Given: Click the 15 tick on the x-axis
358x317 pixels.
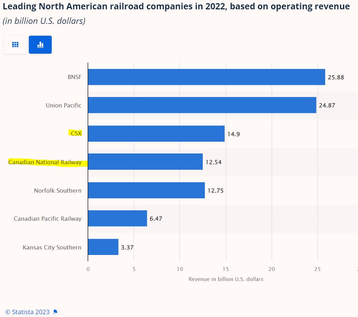Looking at the screenshot, I should (x=226, y=269).
